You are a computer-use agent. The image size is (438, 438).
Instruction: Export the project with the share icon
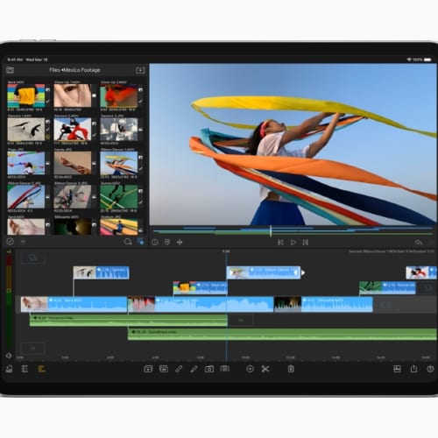(x=413, y=369)
